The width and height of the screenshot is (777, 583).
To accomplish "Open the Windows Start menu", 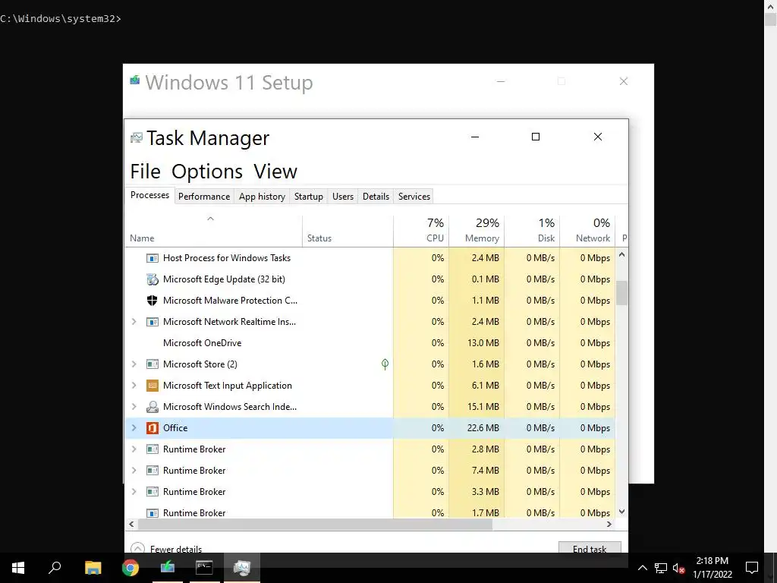I will [x=18, y=568].
